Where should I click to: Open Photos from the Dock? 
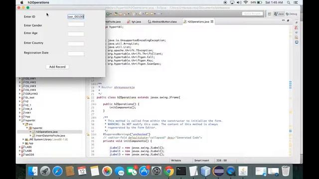coord(107,171)
